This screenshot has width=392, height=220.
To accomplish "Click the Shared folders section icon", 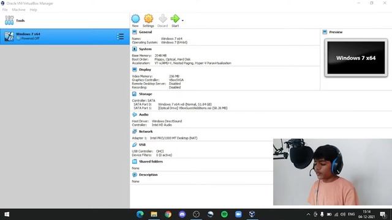I will (x=135, y=161).
